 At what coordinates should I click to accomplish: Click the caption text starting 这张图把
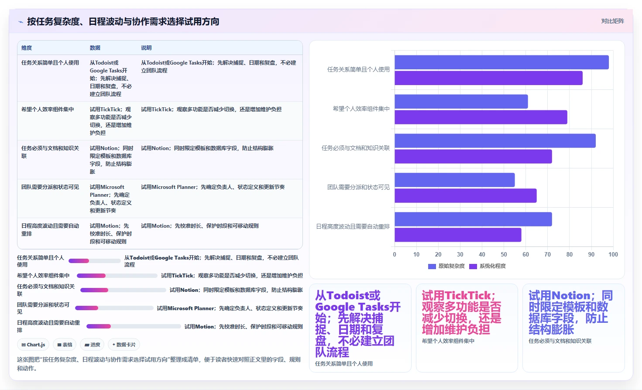(x=159, y=364)
